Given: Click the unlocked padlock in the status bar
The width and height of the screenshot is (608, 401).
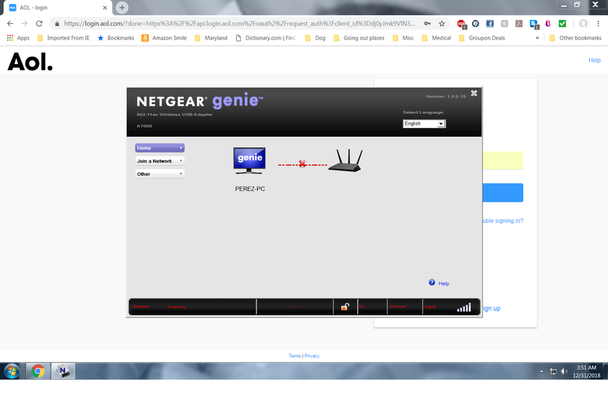Looking at the screenshot, I should (x=345, y=306).
